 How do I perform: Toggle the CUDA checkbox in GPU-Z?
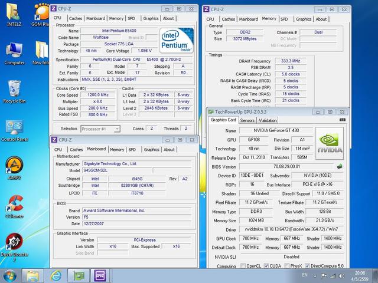[266, 266]
